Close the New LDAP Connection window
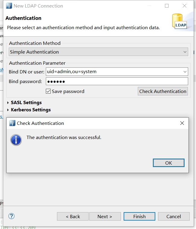 (x=185, y=6)
